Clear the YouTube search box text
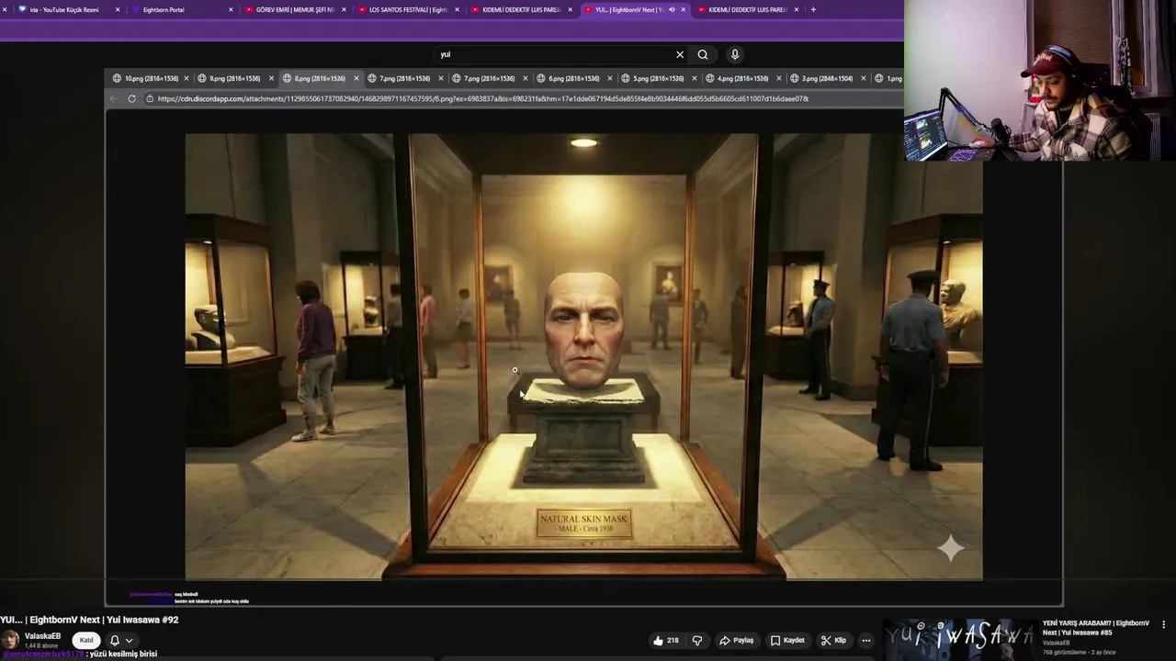Screen dimensions: 1176x661 [x=680, y=54]
